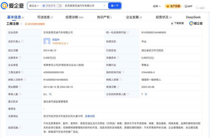210x138 pixels.
Task: Switch to the 经营状况 tab
Action: [x=164, y=17]
